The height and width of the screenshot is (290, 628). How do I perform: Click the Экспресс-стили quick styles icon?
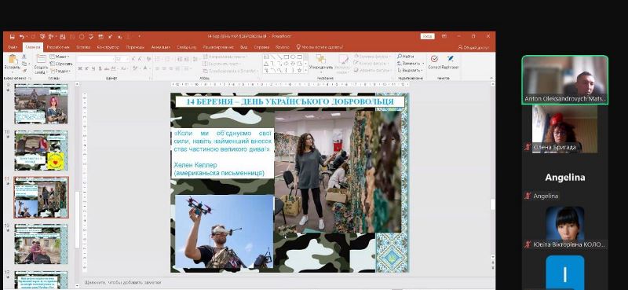click(x=343, y=60)
